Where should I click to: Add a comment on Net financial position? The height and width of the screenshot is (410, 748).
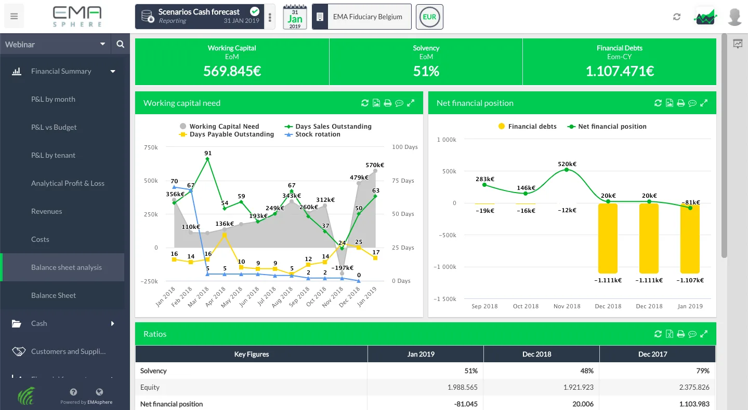coord(692,103)
